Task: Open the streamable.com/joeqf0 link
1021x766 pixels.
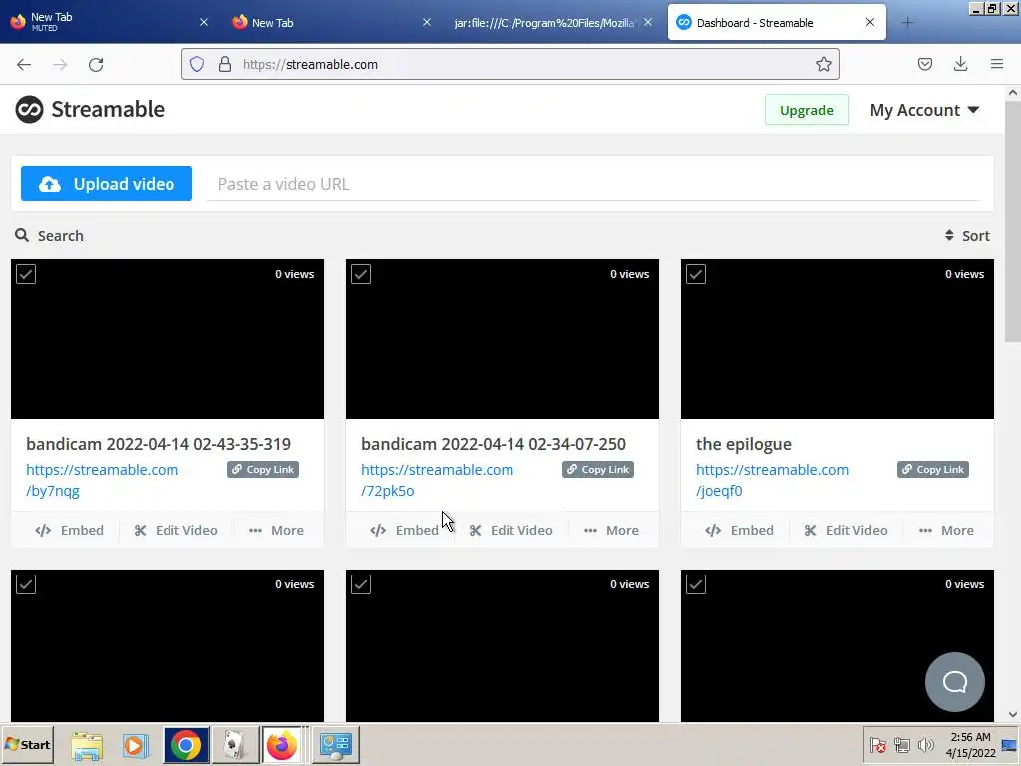Action: (773, 480)
